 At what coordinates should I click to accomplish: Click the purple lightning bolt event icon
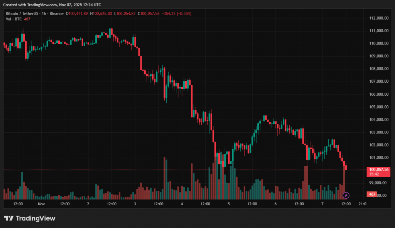[346, 195]
